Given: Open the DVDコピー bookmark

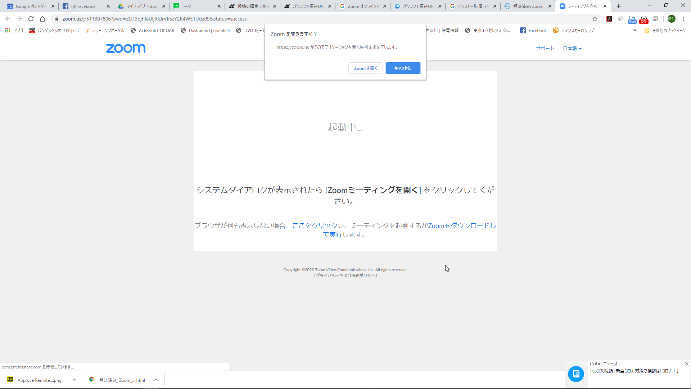Looking at the screenshot, I should pos(250,31).
